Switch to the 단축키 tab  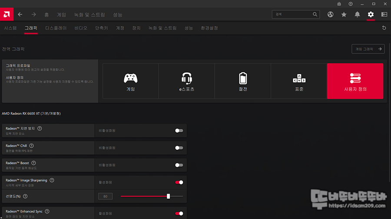[102, 28]
